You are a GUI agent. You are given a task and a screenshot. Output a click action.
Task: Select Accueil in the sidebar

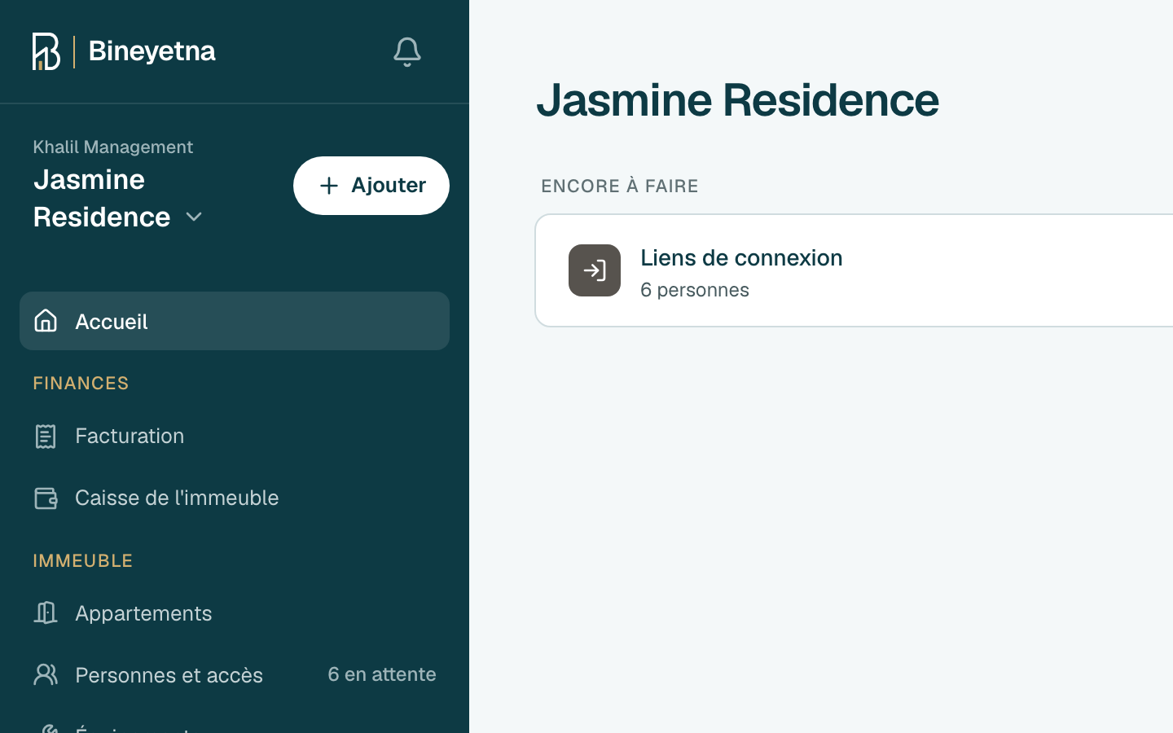coord(235,321)
